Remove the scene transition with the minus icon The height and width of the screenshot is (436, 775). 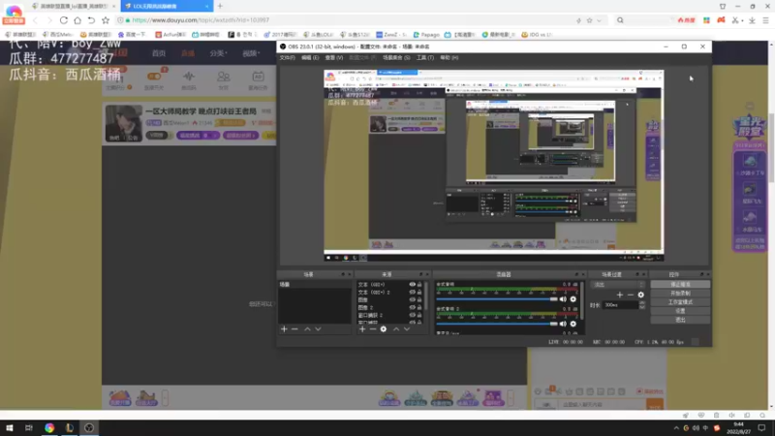pyautogui.click(x=631, y=295)
